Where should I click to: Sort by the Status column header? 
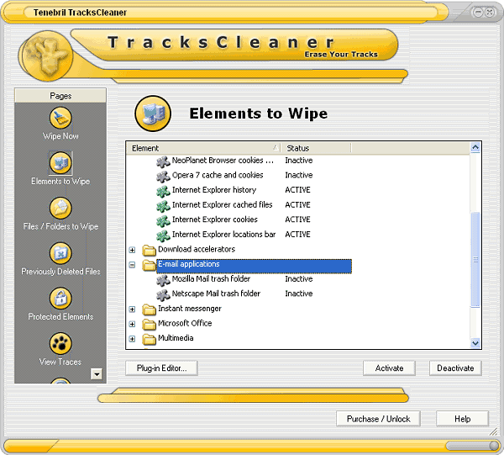pyautogui.click(x=315, y=148)
